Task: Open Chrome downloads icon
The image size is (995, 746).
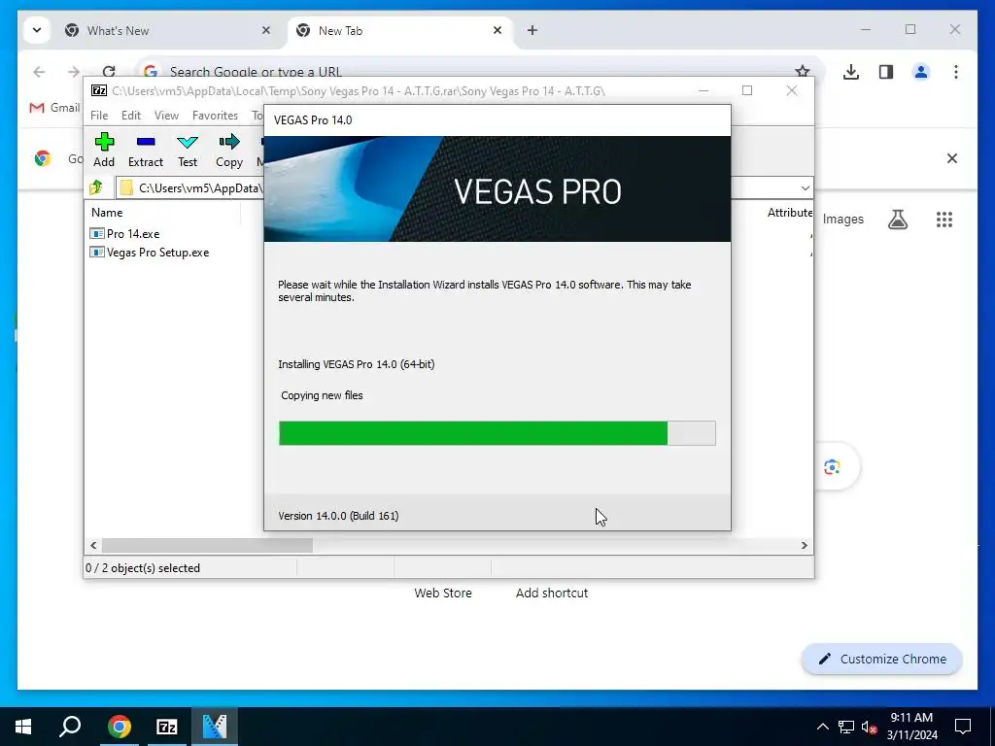Action: click(851, 72)
